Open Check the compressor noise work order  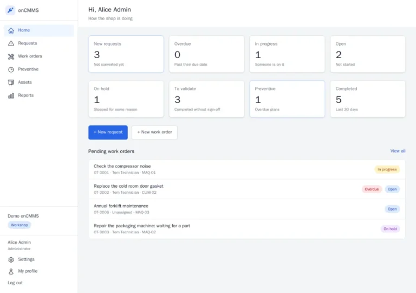247,169
